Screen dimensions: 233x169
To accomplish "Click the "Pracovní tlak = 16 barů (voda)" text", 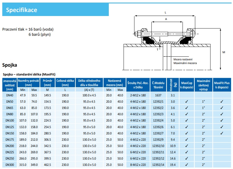I will (28, 29).
